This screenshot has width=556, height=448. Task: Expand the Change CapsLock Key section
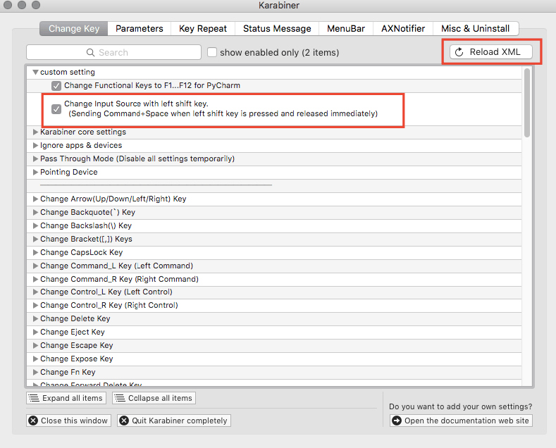click(x=35, y=252)
